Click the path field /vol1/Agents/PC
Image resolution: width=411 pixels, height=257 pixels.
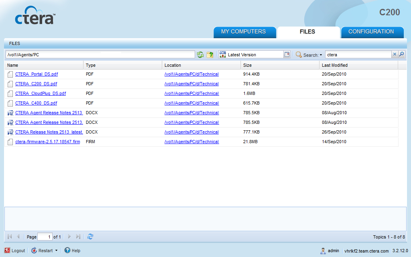click(100, 55)
